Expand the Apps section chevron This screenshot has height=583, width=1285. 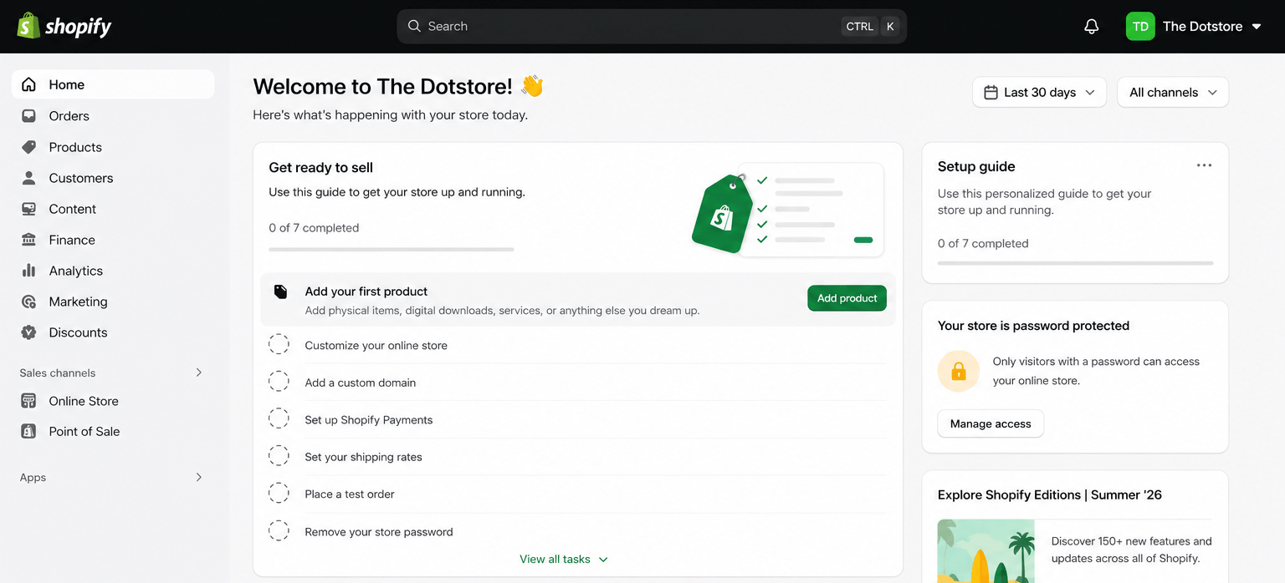pyautogui.click(x=199, y=477)
